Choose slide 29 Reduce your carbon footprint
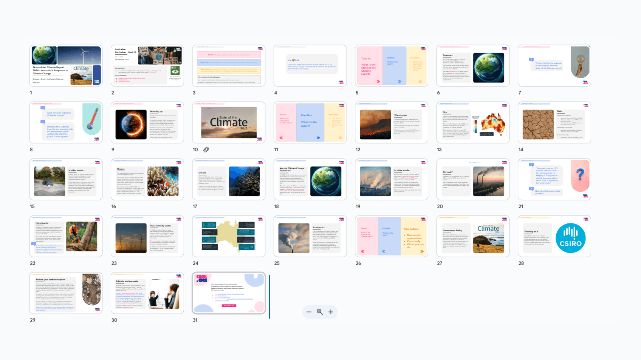Screen dimensions: 641x360 click(x=66, y=293)
